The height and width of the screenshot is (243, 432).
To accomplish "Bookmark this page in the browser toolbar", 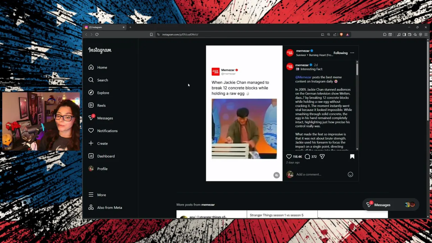I will point(151,34).
